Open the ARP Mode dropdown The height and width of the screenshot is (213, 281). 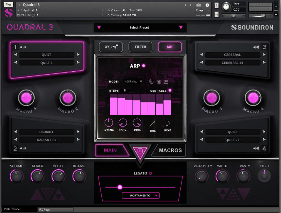[133, 82]
